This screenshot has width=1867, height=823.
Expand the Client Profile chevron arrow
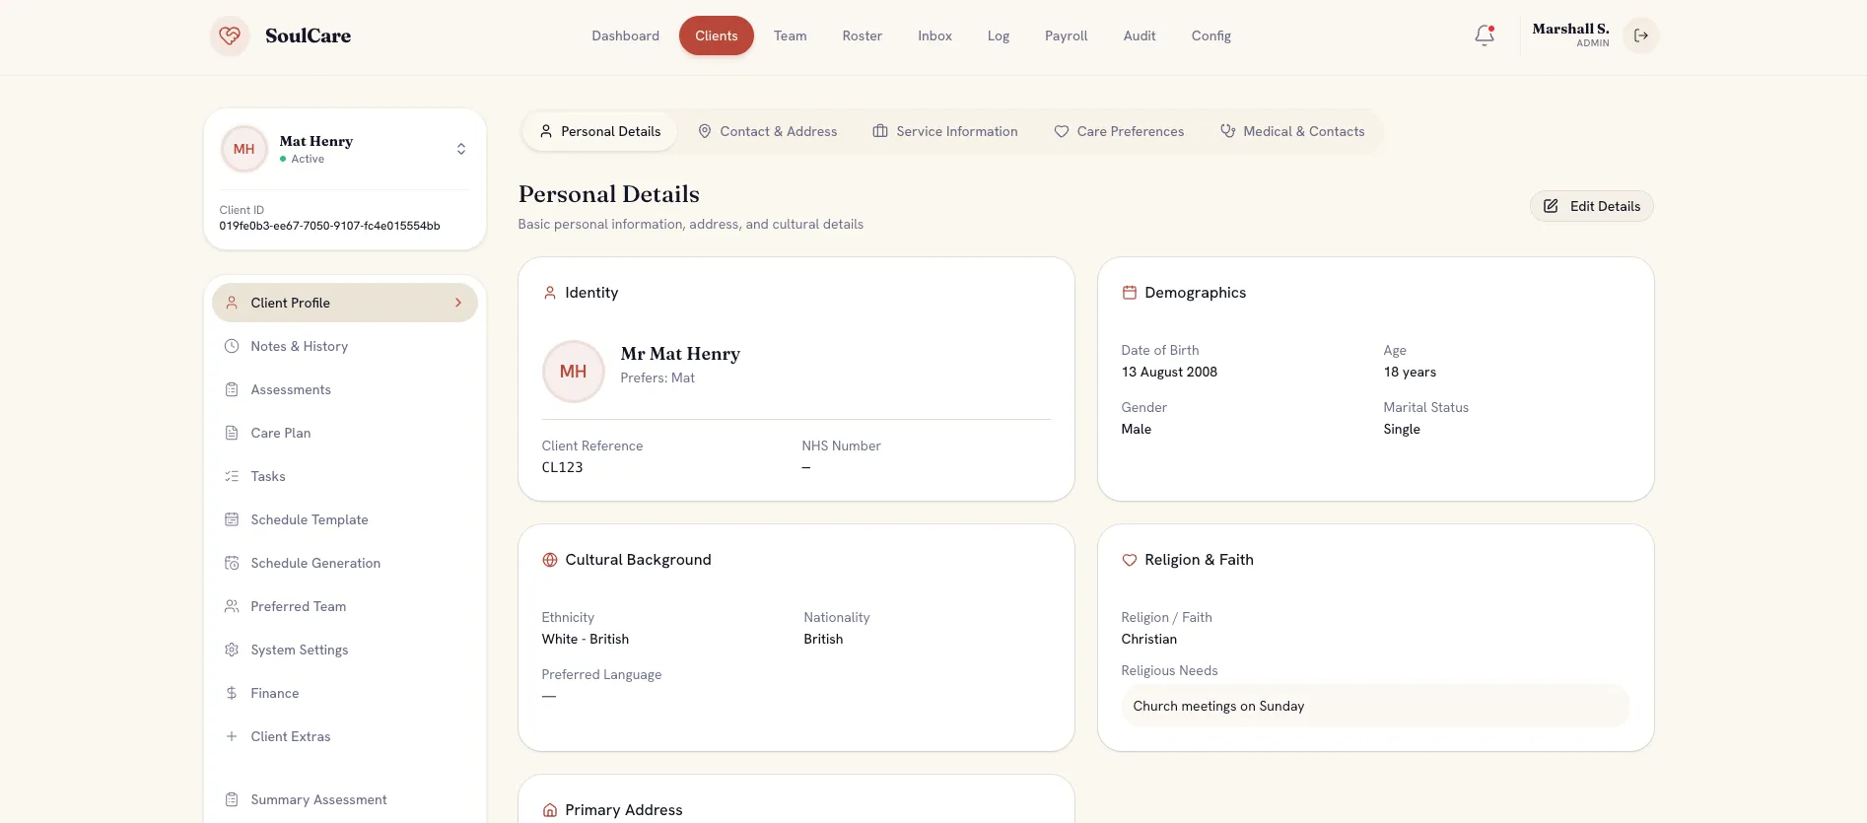458,303
